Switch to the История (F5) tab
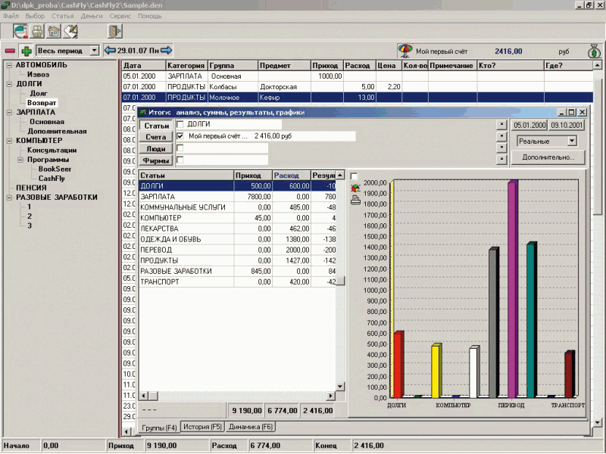Image resolution: width=606 pixels, height=454 pixels. 202,427
